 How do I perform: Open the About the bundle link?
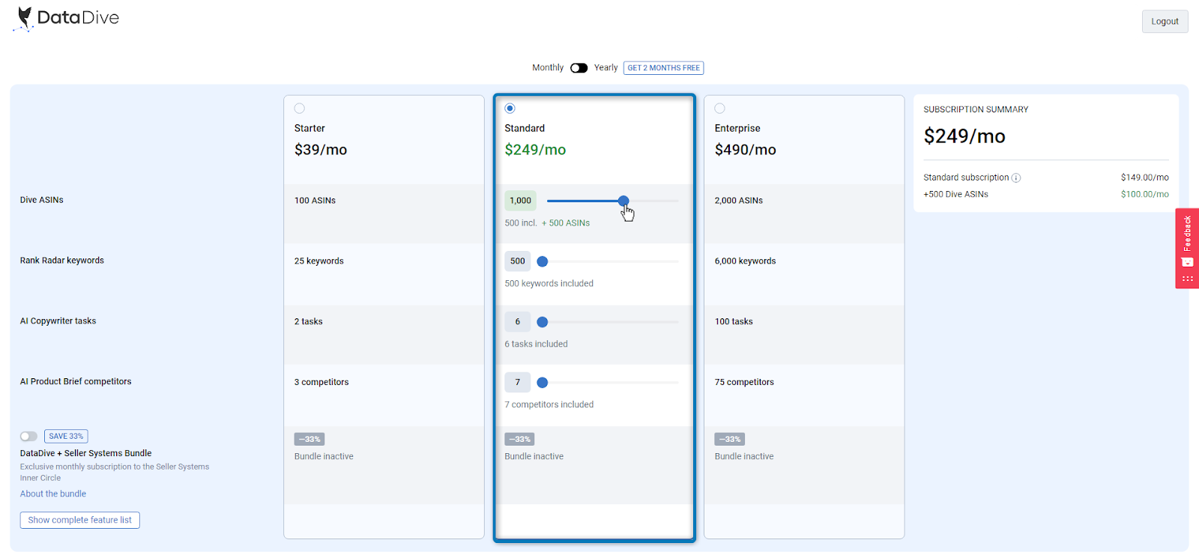click(x=53, y=494)
